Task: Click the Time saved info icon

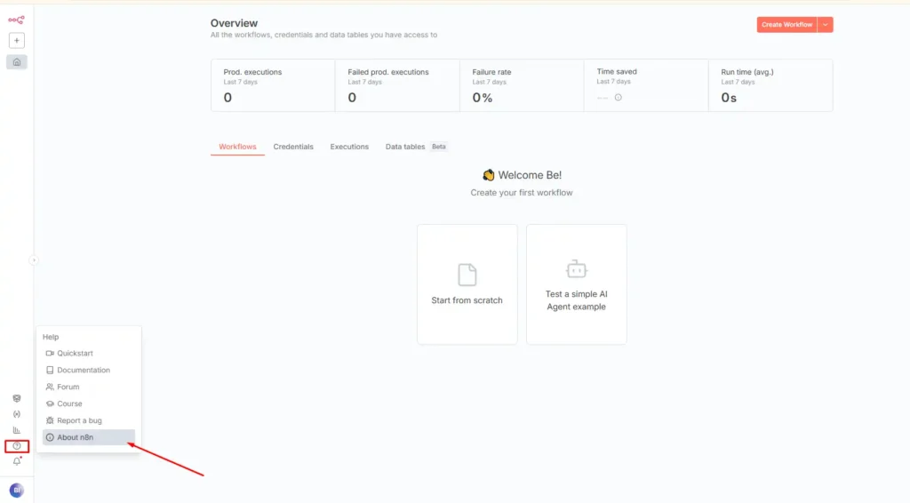Action: (619, 98)
